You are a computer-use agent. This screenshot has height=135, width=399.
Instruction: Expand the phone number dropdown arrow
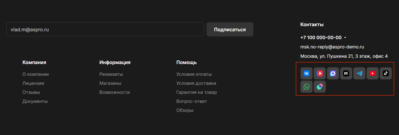click(x=345, y=38)
